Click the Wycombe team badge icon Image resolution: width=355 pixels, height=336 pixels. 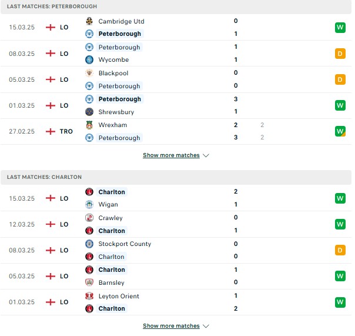tap(89, 59)
